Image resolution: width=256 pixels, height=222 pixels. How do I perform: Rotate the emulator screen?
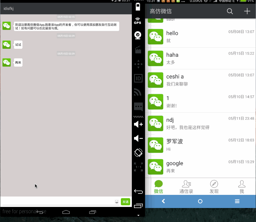click(x=138, y=153)
